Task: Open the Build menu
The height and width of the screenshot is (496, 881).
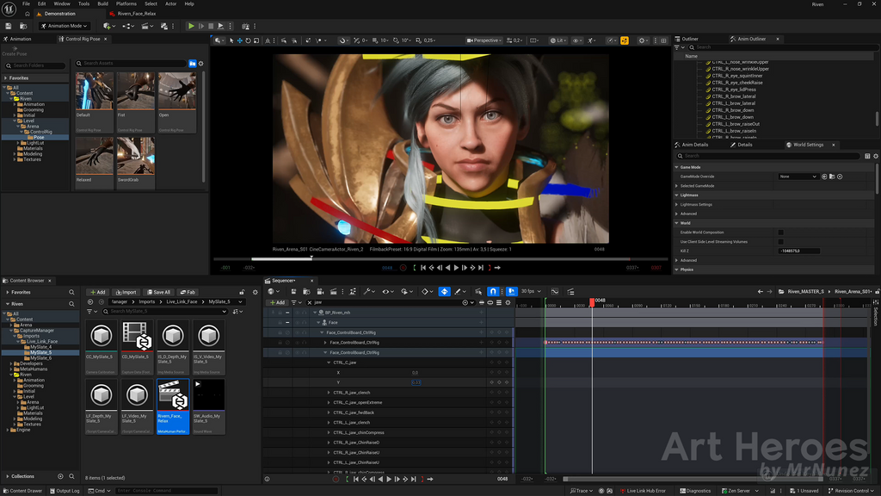Action: pos(103,4)
